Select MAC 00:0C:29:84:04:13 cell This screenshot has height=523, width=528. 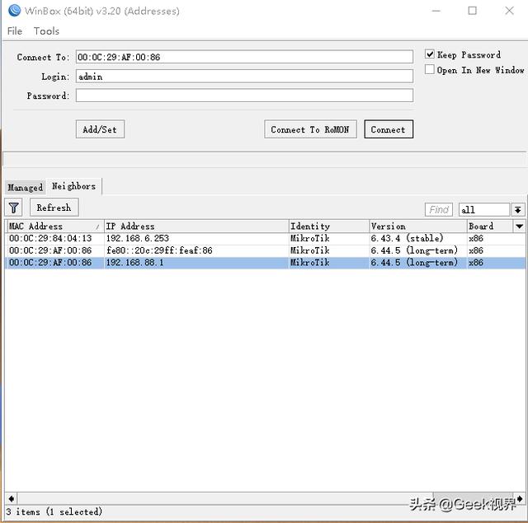click(x=50, y=238)
